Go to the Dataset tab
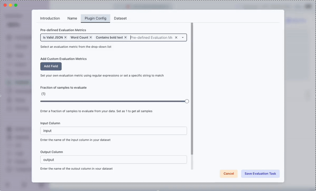Image resolution: width=316 pixels, height=191 pixels. click(x=120, y=19)
